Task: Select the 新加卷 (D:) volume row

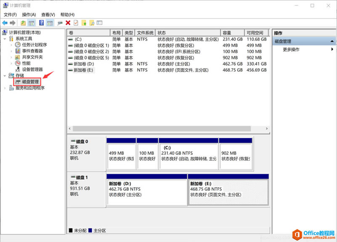Action: (x=167, y=64)
